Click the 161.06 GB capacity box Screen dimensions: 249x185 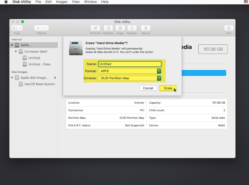tap(213, 49)
